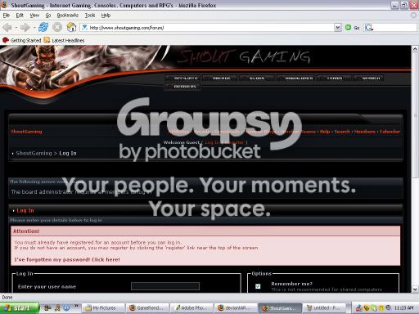Click the Search site navigation button
The width and height of the screenshot is (419, 314).
click(x=369, y=78)
